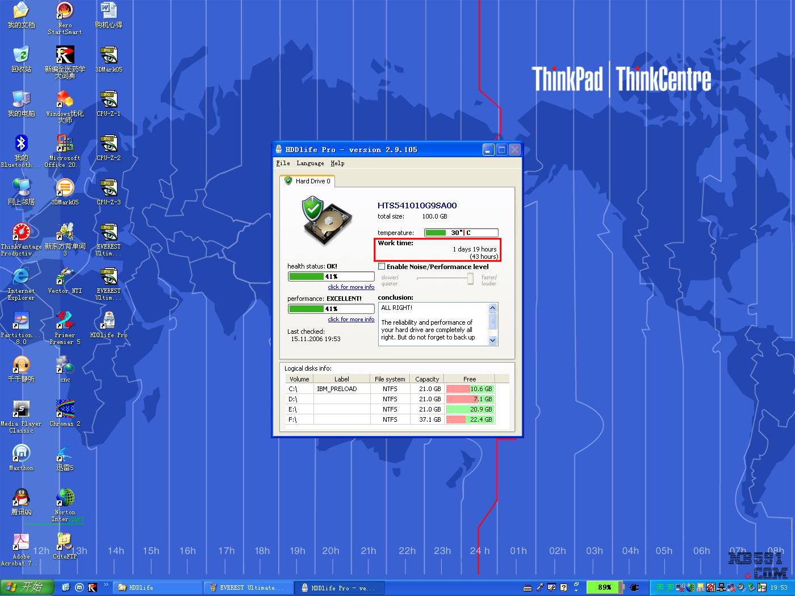
Task: Open the CPU-Z-1 desktop icon
Action: tap(108, 100)
